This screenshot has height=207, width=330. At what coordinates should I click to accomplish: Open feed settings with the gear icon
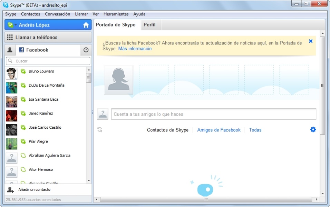[x=313, y=130]
